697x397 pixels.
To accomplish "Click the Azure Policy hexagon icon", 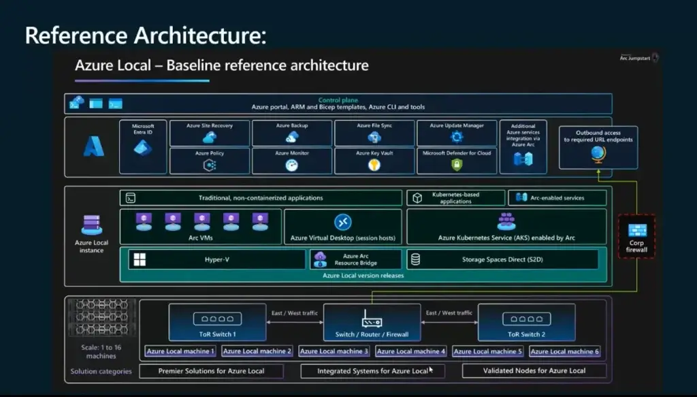I will pyautogui.click(x=210, y=165).
